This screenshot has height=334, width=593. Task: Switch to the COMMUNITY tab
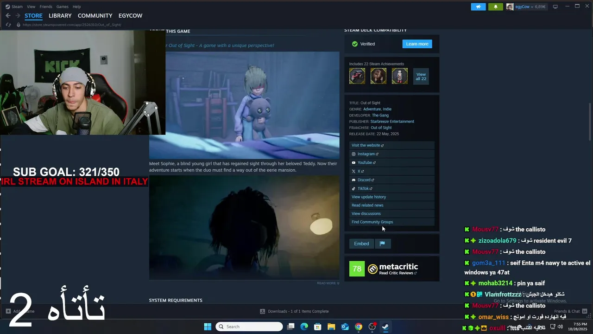point(95,16)
